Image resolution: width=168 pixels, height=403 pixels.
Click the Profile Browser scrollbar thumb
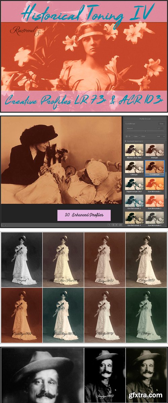click(166, 185)
